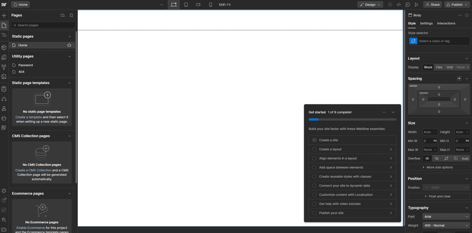This screenshot has width=472, height=233.
Task: Set Display to Flex
Action: point(439,67)
